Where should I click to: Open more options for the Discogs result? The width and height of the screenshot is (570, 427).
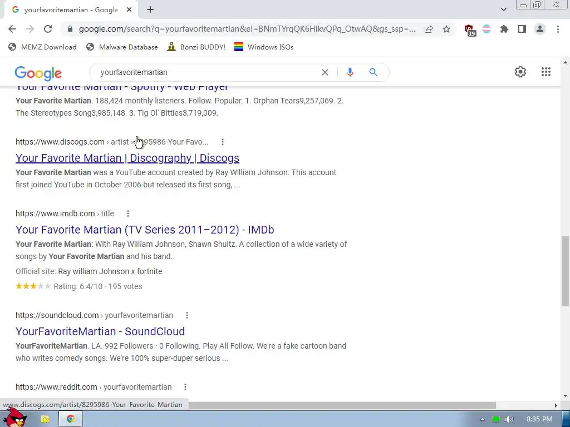click(223, 142)
